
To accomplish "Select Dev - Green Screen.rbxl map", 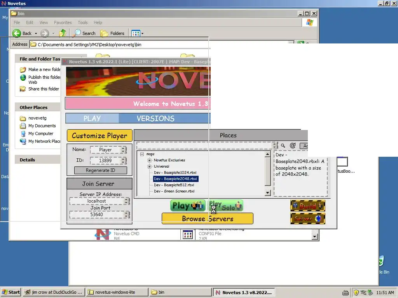I will pyautogui.click(x=174, y=191).
